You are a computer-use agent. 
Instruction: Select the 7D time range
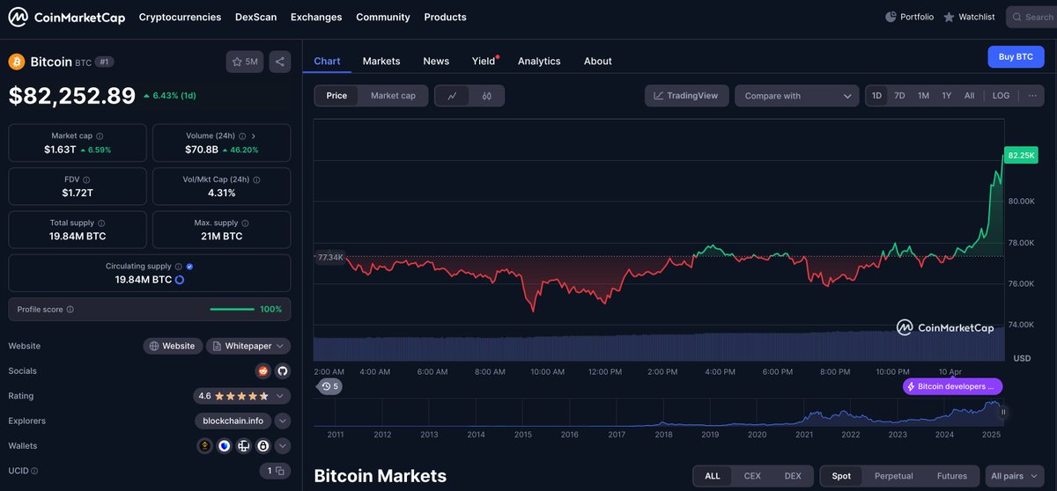(899, 96)
